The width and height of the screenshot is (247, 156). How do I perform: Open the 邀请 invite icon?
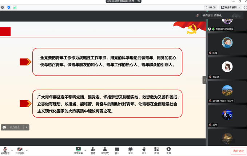click(93, 150)
